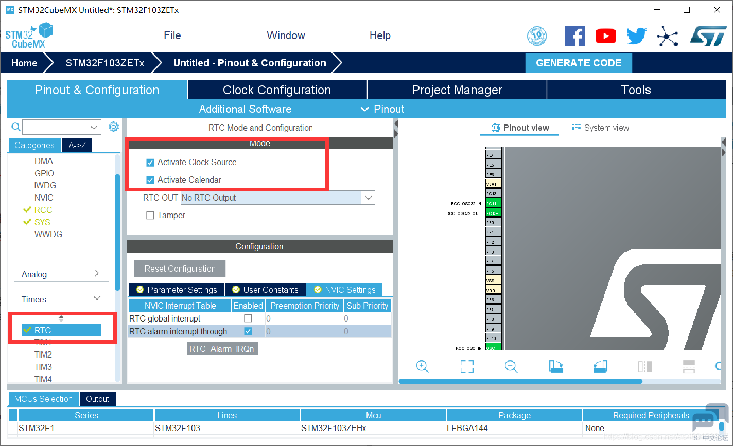Select the VSS pin on chip
This screenshot has width=733, height=446.
(x=493, y=281)
